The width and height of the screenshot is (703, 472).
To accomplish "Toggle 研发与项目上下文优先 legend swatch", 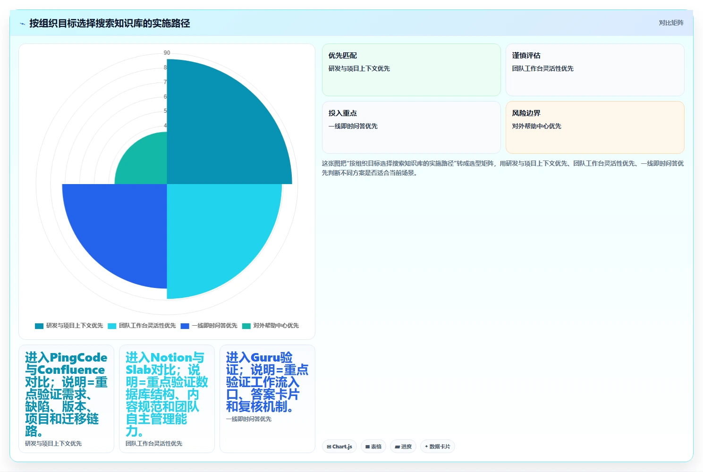I will click(x=39, y=326).
